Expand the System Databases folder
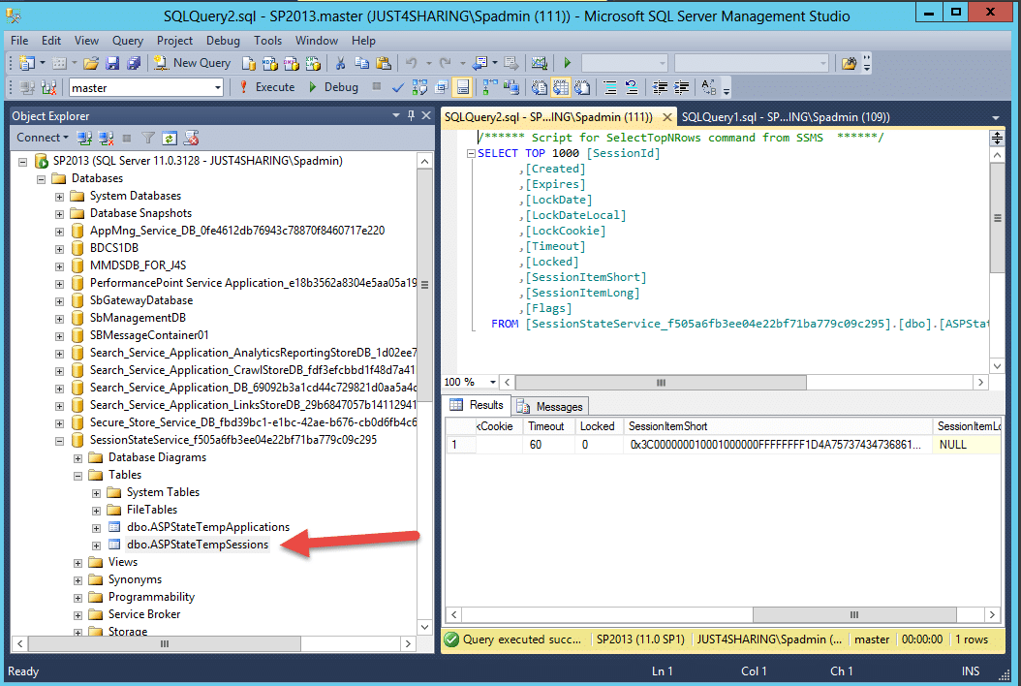The height and width of the screenshot is (686, 1021). tap(59, 196)
